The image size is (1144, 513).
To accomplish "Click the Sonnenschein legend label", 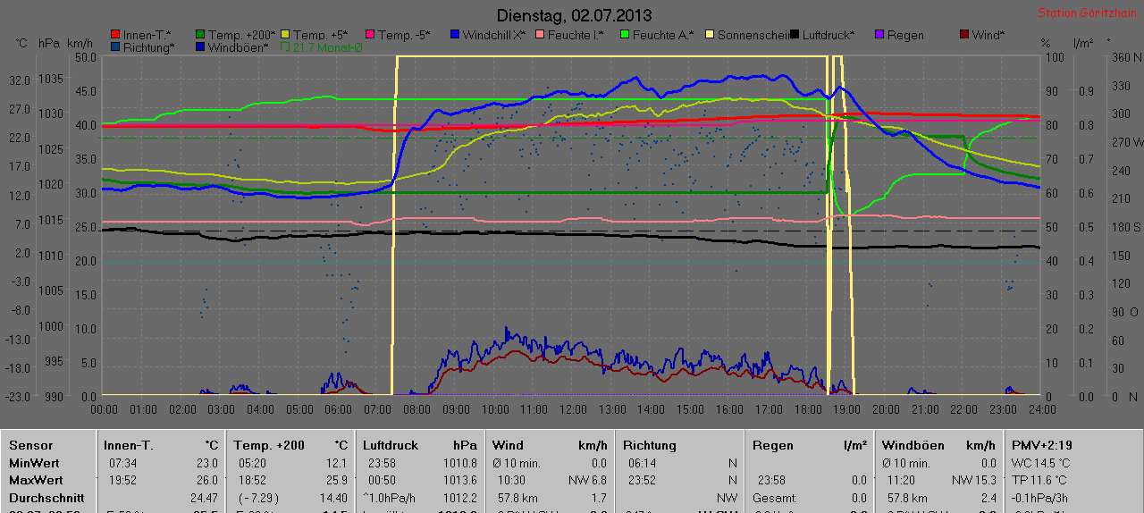I will tap(753, 35).
